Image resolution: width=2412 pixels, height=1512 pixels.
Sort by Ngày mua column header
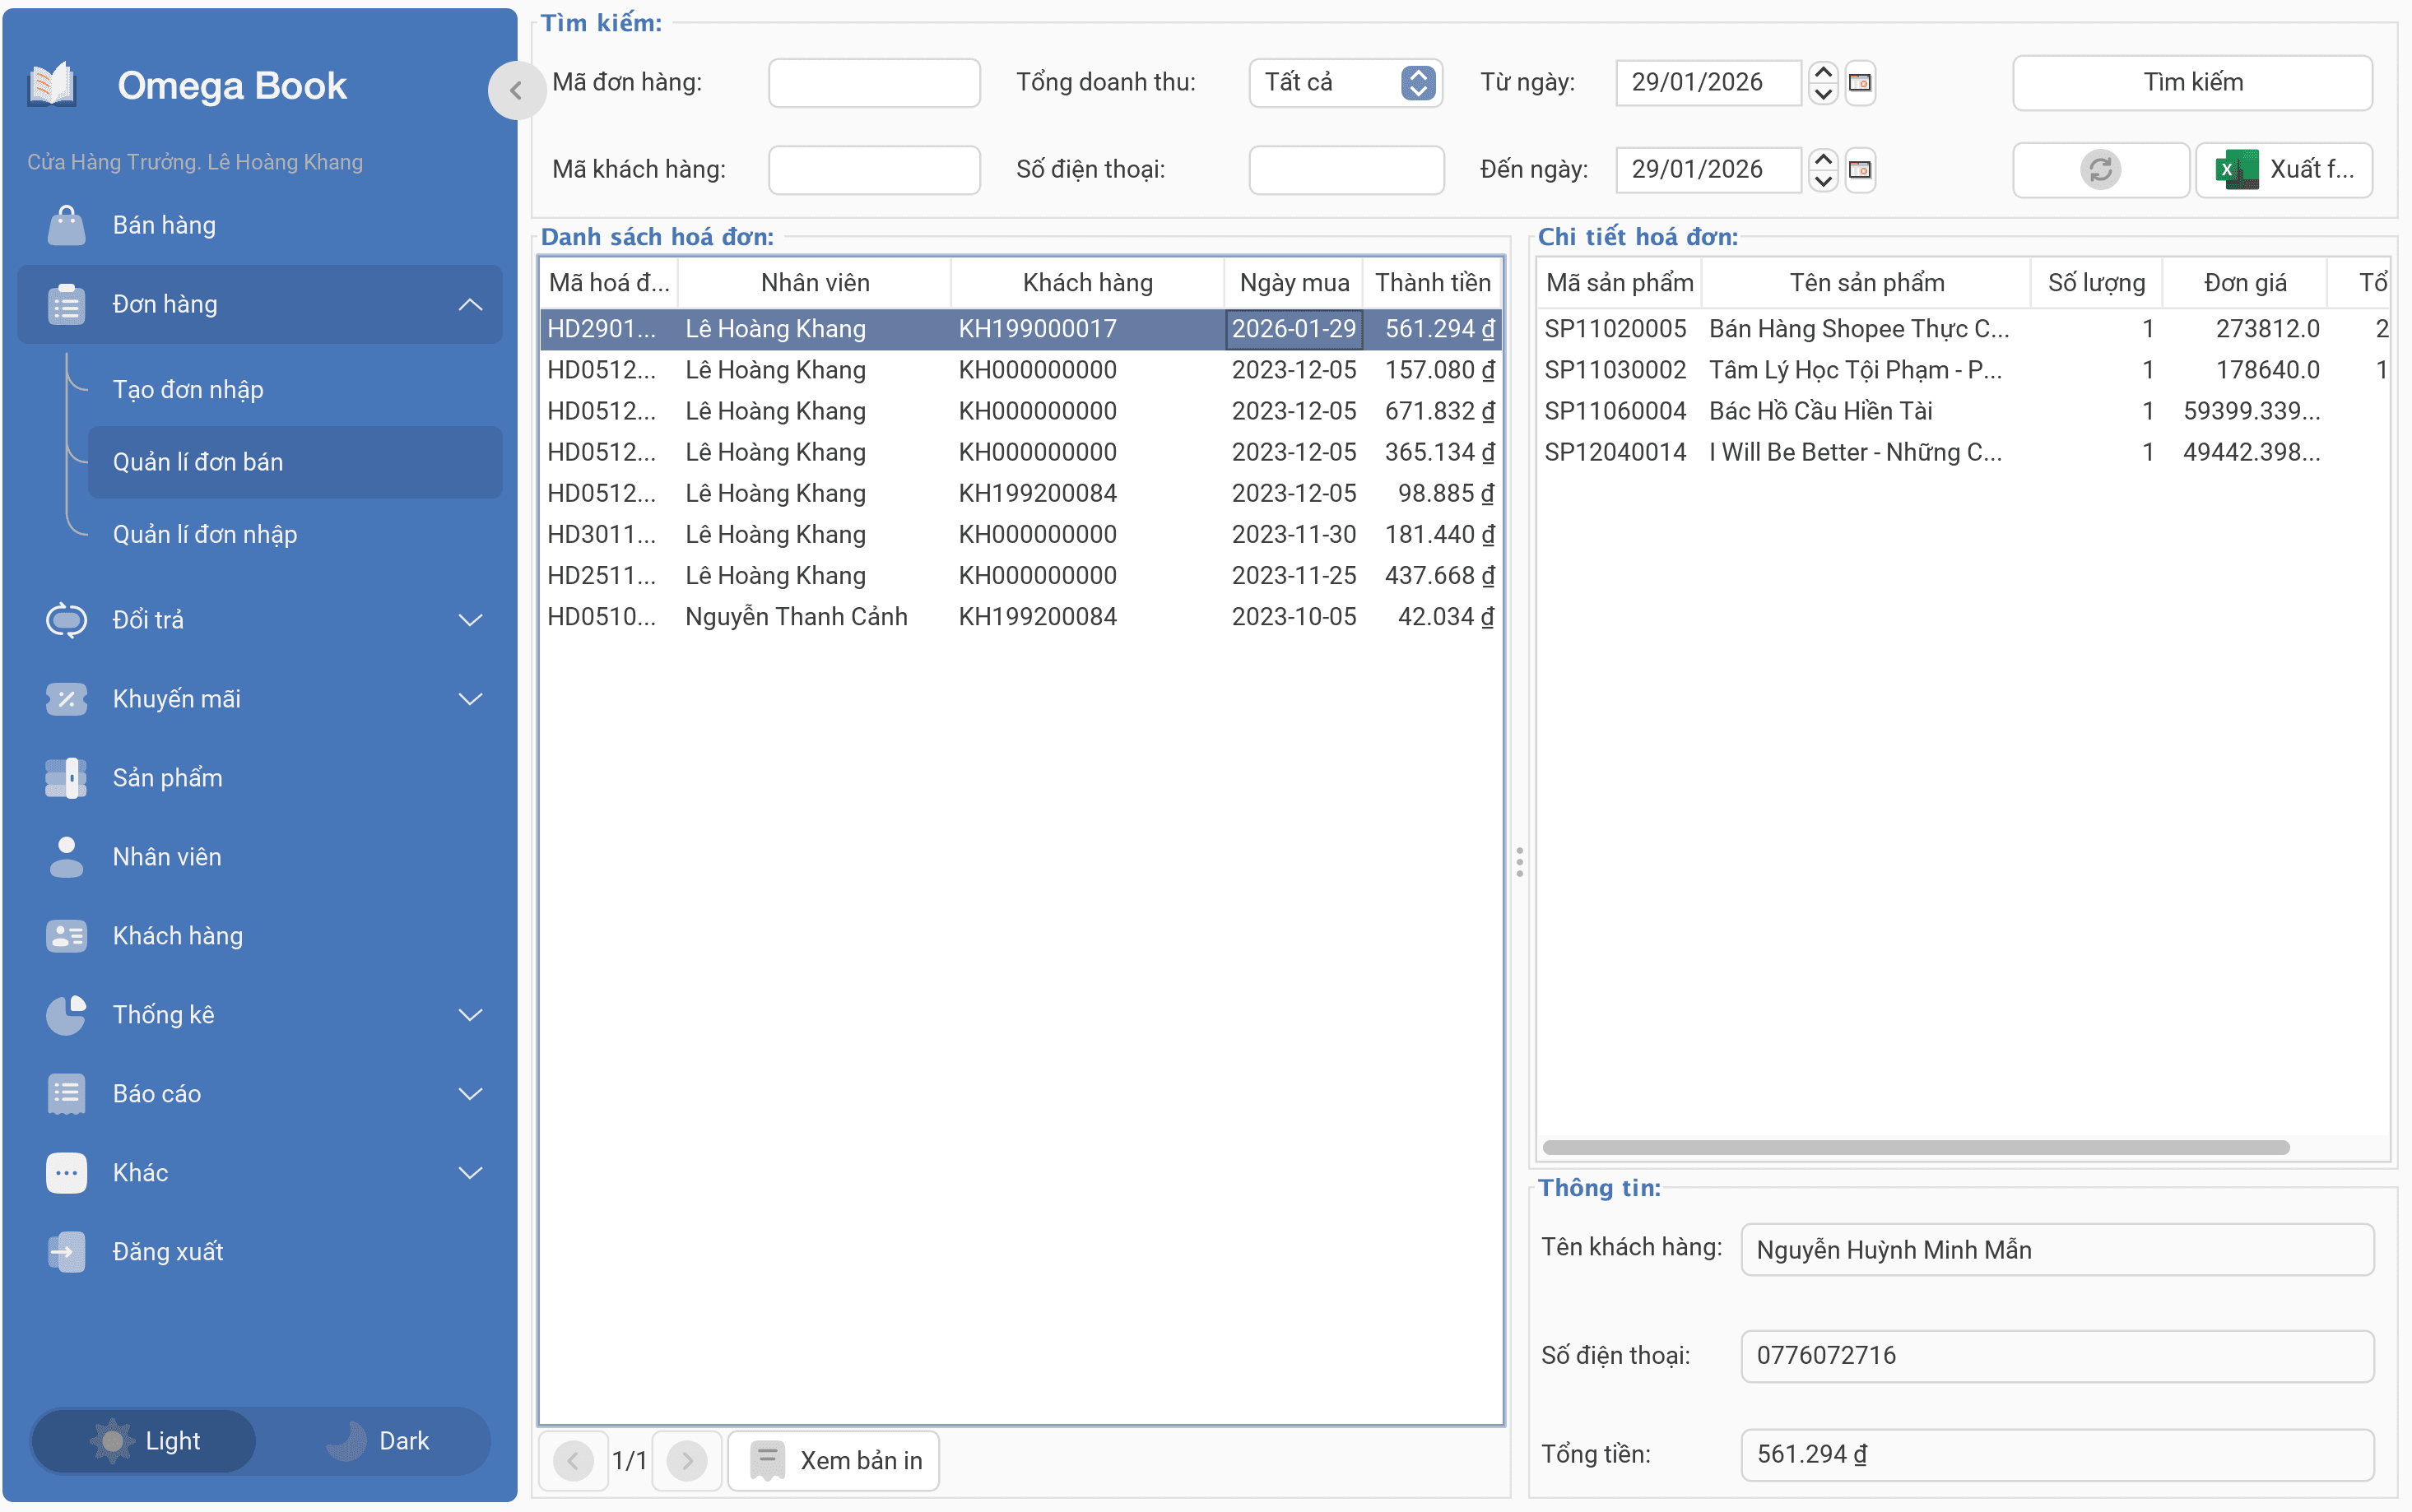(x=1294, y=283)
